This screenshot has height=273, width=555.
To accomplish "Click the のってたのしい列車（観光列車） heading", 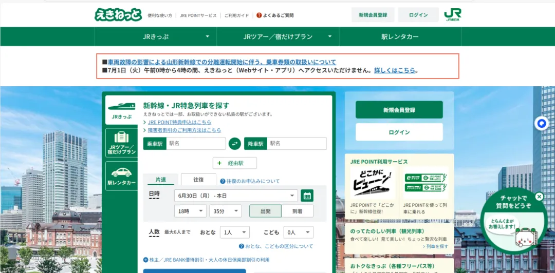I will pos(387,231).
